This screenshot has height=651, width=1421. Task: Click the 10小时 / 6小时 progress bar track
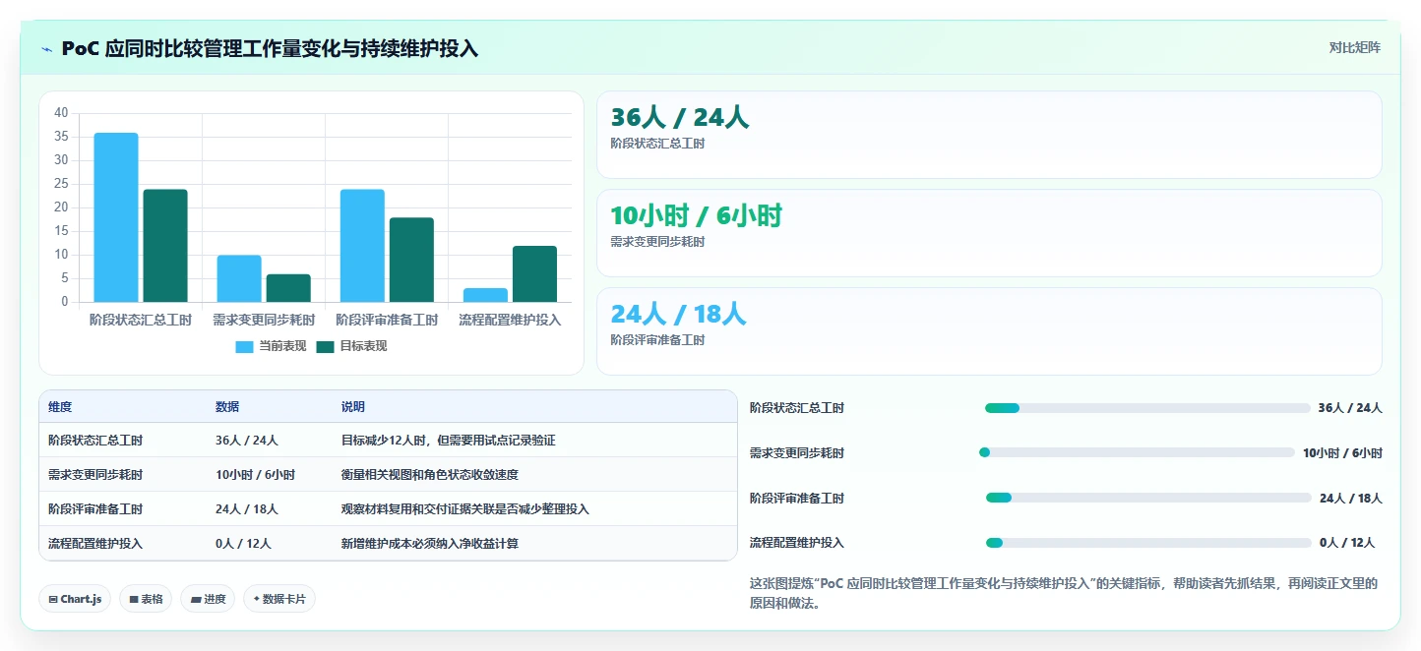click(1137, 452)
